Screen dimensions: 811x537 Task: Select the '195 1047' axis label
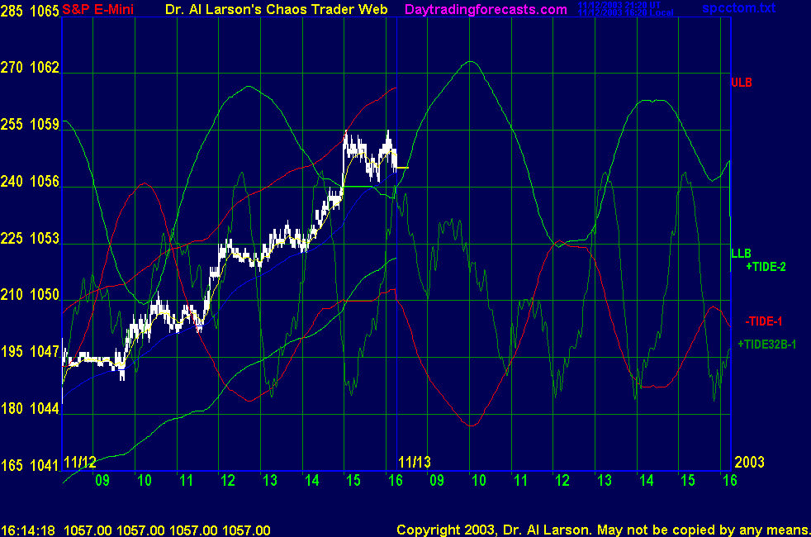30,352
